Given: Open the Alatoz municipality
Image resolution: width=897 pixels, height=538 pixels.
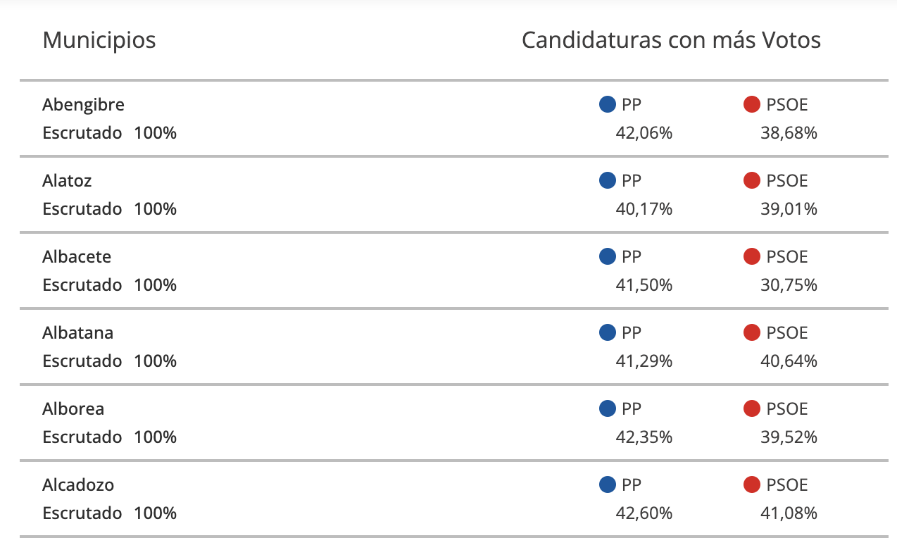Looking at the screenshot, I should coord(67,181).
